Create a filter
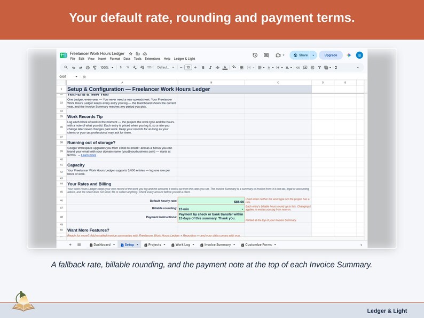This screenshot has height=318, width=424. 319,68
